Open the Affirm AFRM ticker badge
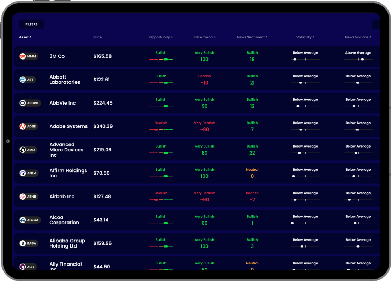Image resolution: width=391 pixels, height=281 pixels. 29,173
